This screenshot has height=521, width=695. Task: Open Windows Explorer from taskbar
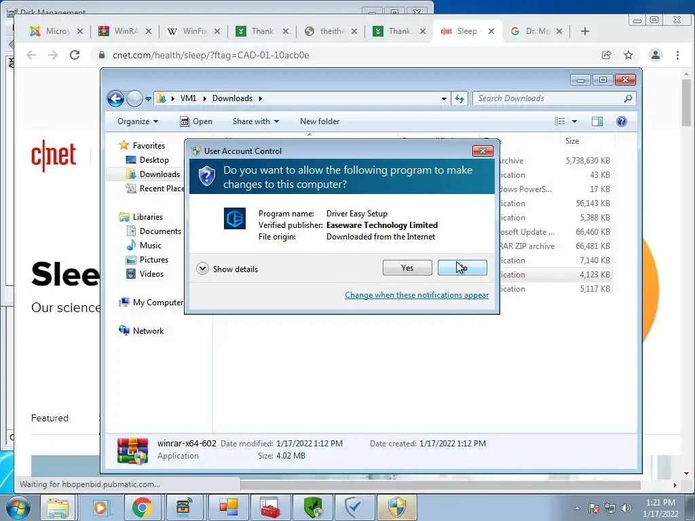pyautogui.click(x=58, y=507)
